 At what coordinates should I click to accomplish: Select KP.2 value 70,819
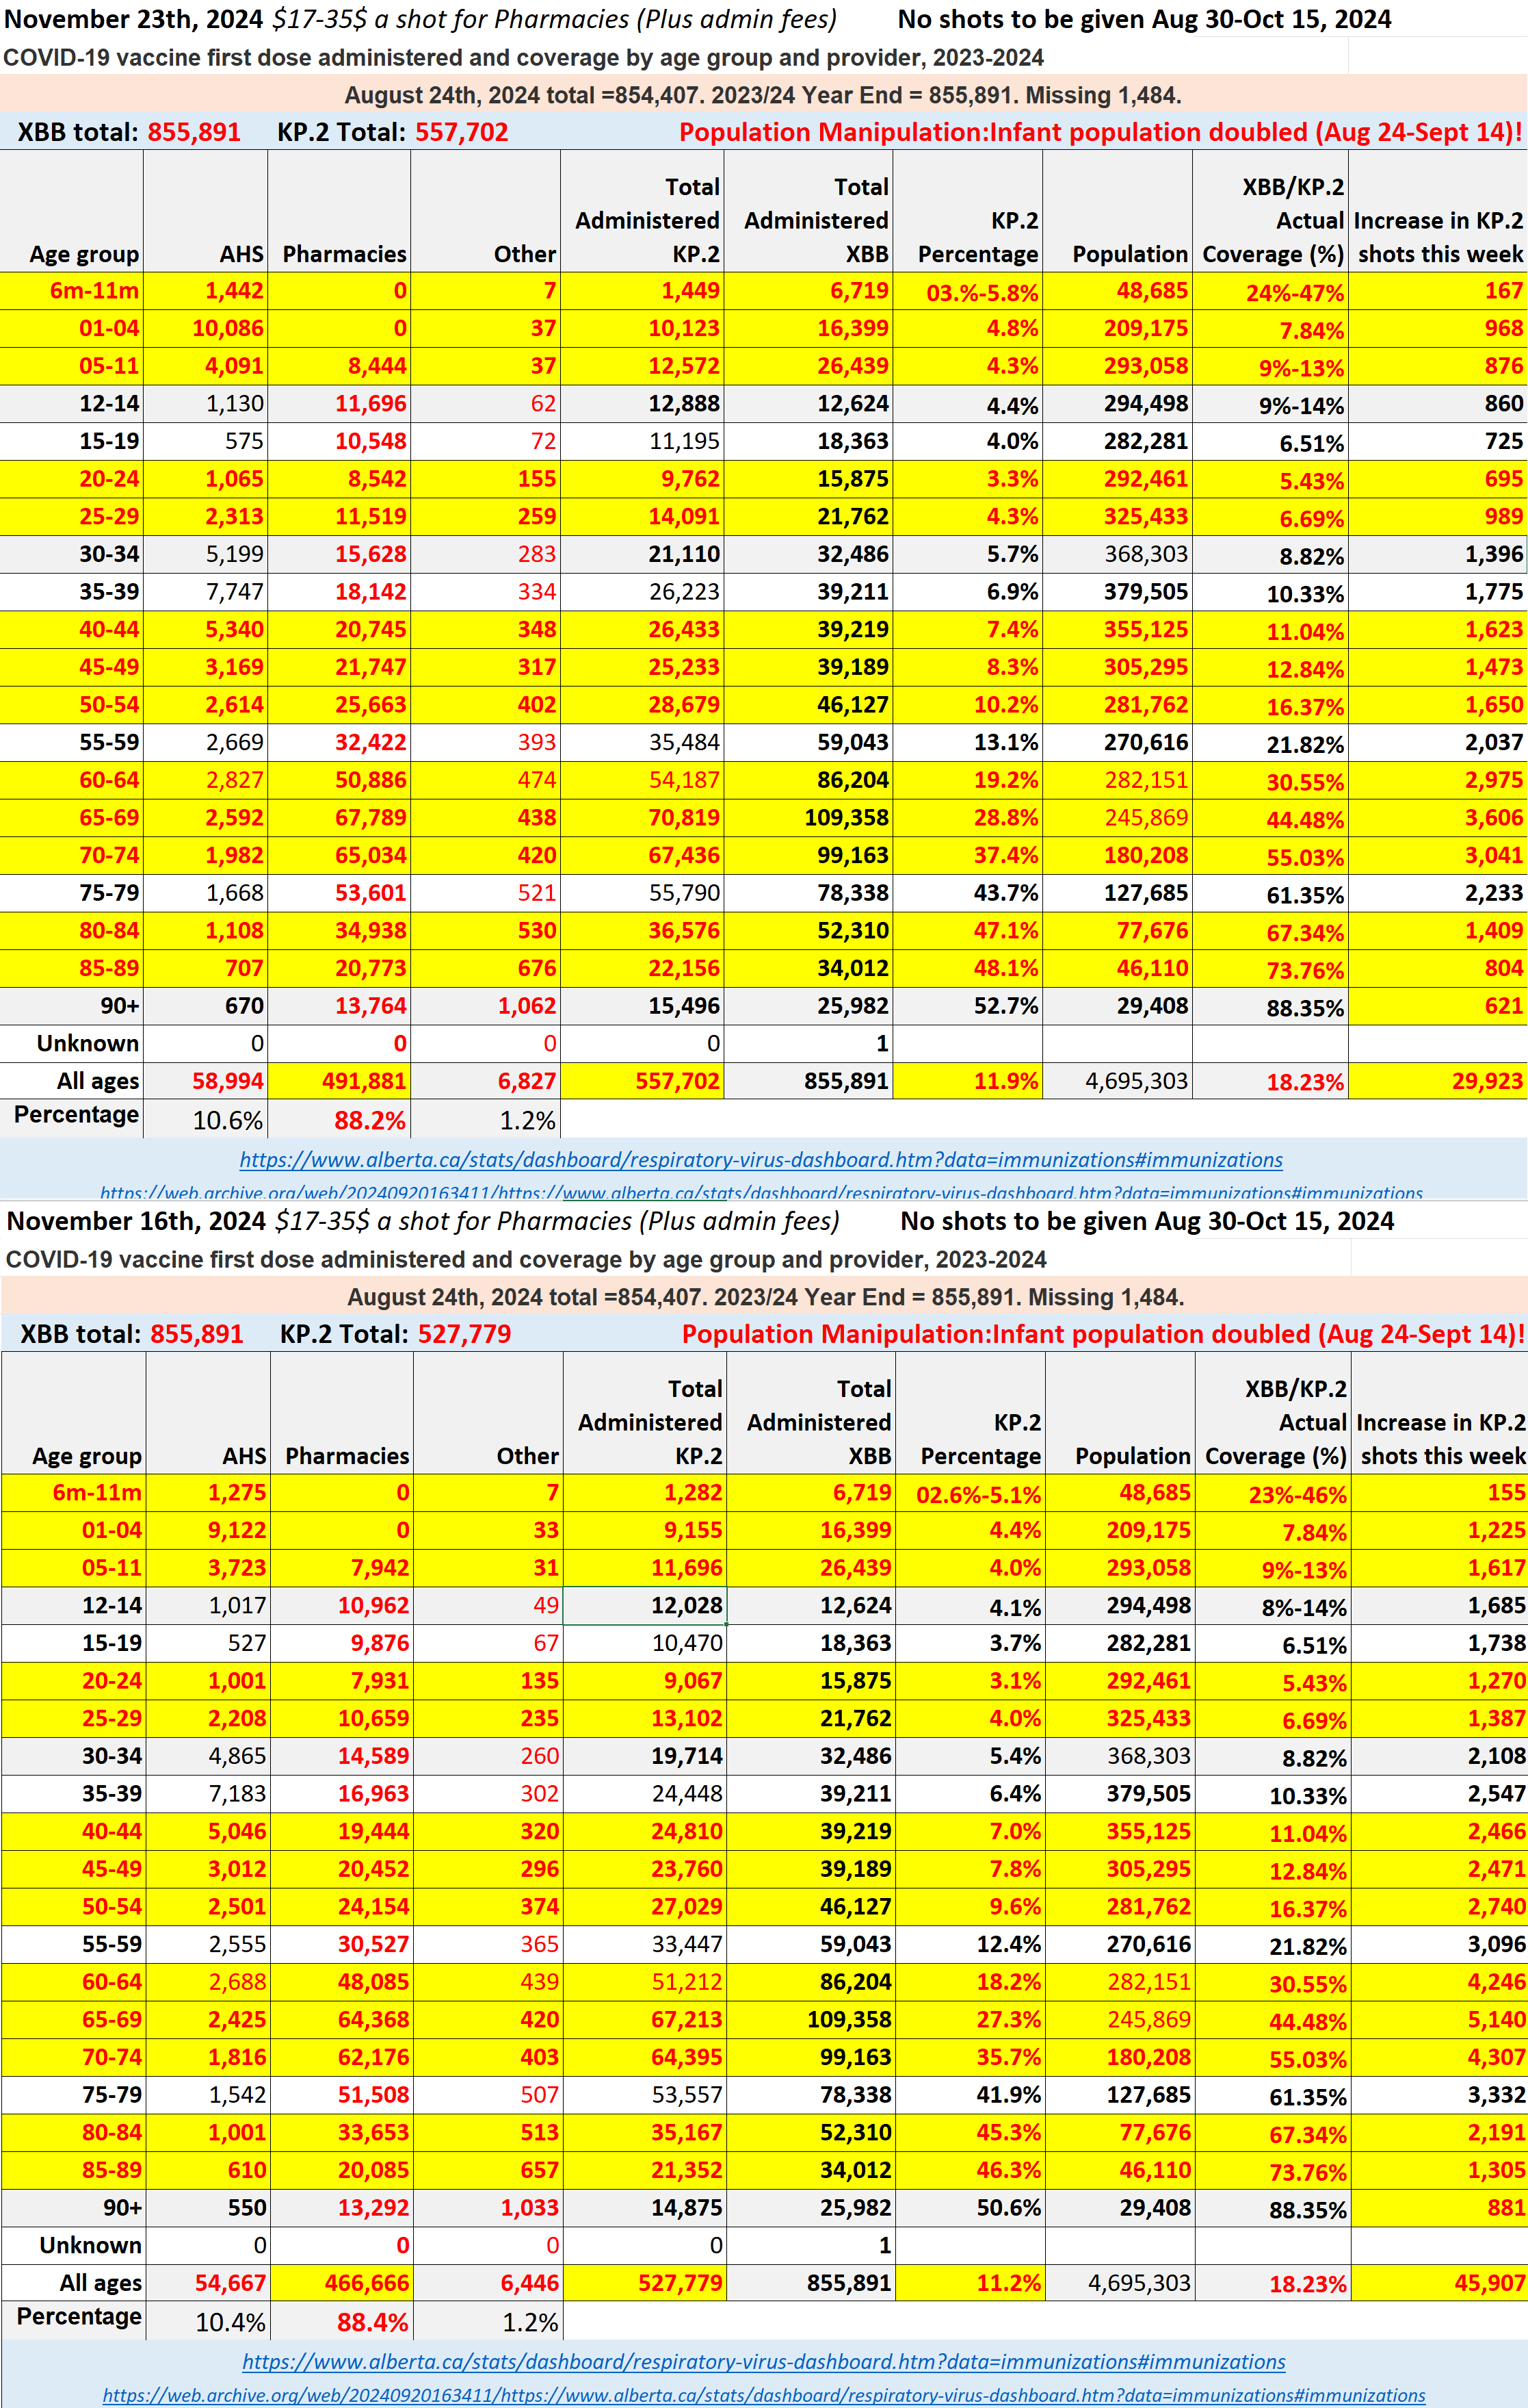pyautogui.click(x=642, y=818)
